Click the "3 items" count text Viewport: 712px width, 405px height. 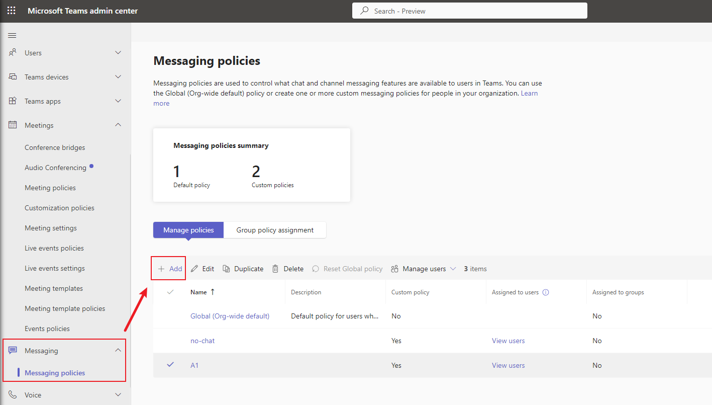[x=475, y=269]
